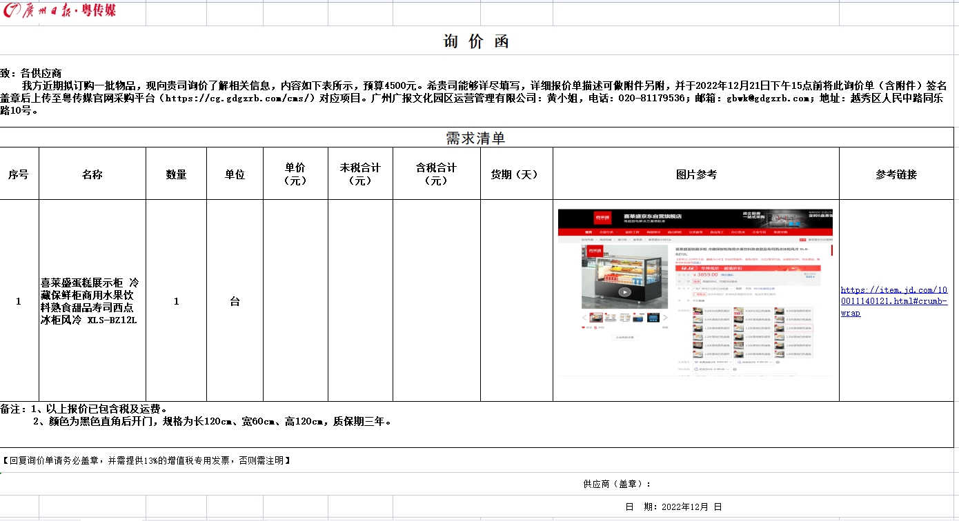Select the 单位 header cell
Screen dimensions: 959x521
(235, 174)
